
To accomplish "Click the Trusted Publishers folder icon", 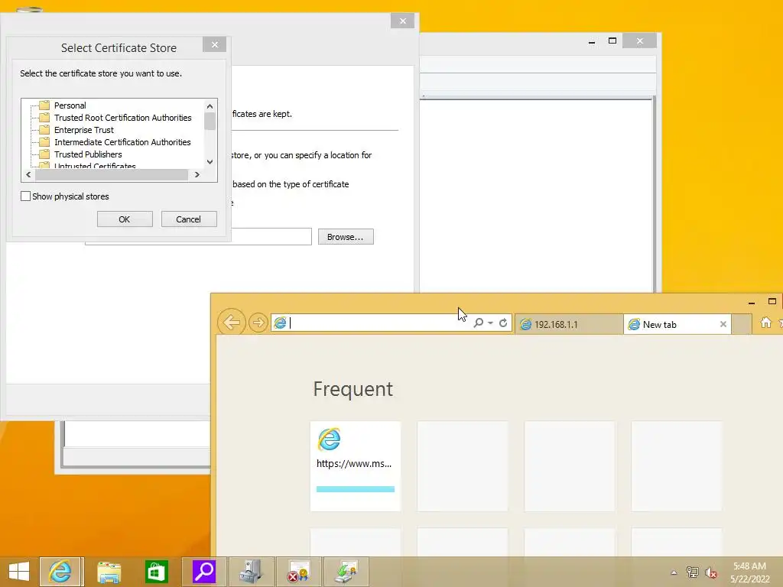I will pos(44,154).
